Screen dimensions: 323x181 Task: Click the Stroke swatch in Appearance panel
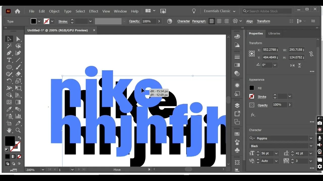252,96
